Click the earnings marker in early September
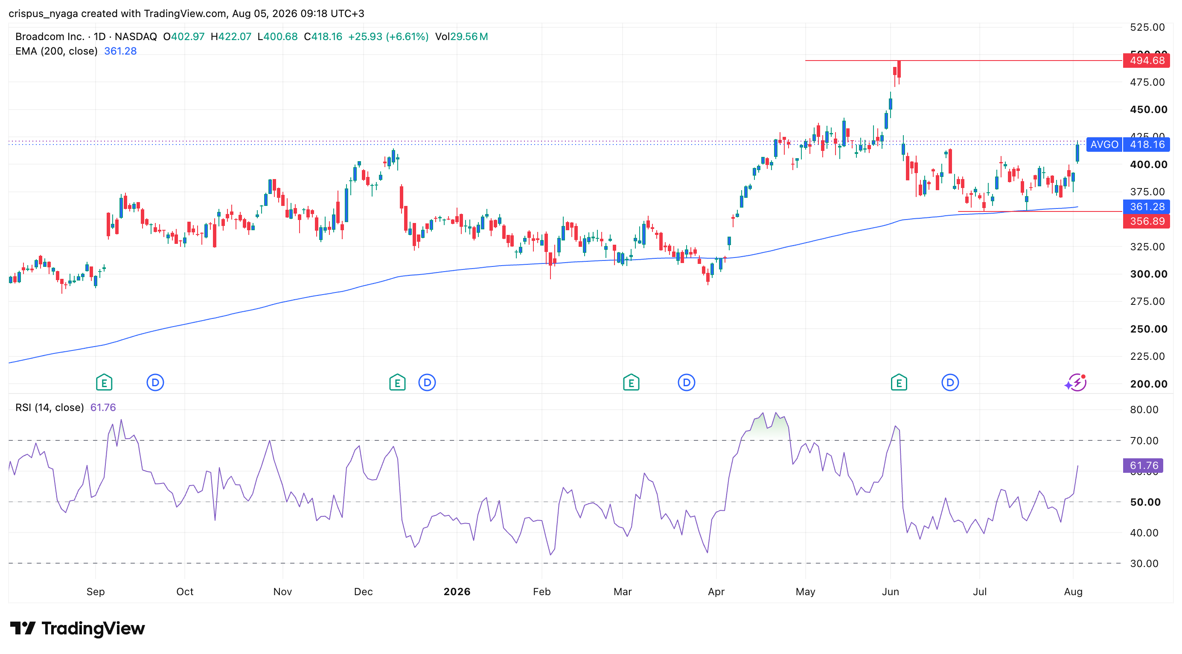 pyautogui.click(x=104, y=382)
